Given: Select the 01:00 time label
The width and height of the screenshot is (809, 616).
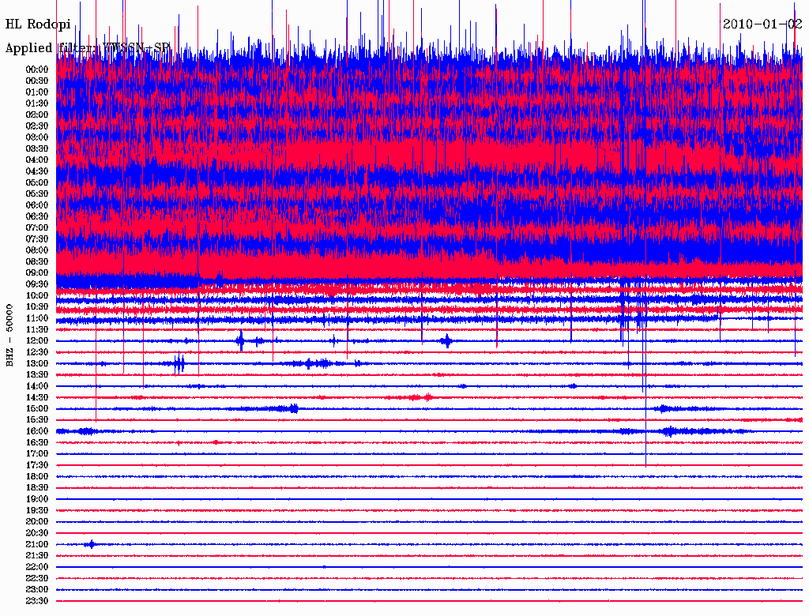Looking at the screenshot, I should (37, 92).
